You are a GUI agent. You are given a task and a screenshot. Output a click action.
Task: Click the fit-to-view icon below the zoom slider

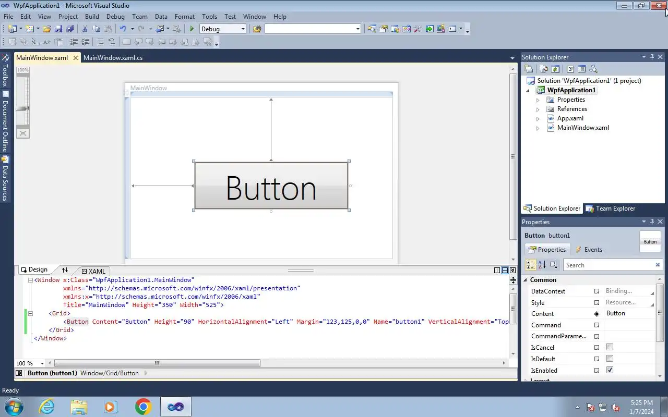pos(23,133)
